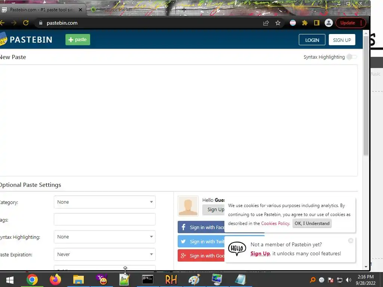
Task: Open the Cookies Policy link
Action: pyautogui.click(x=275, y=223)
